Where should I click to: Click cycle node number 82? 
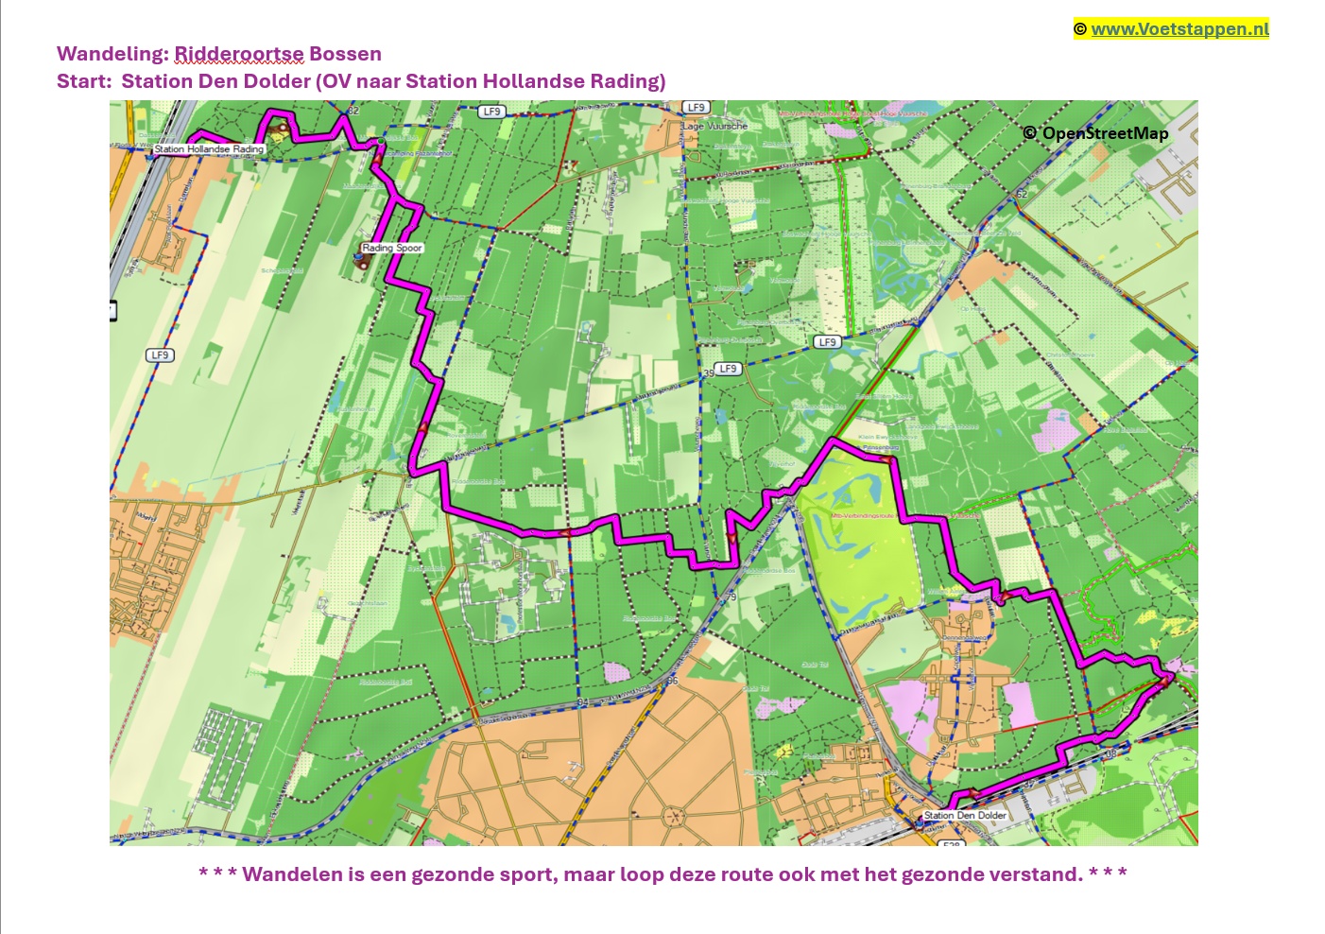coord(353,111)
